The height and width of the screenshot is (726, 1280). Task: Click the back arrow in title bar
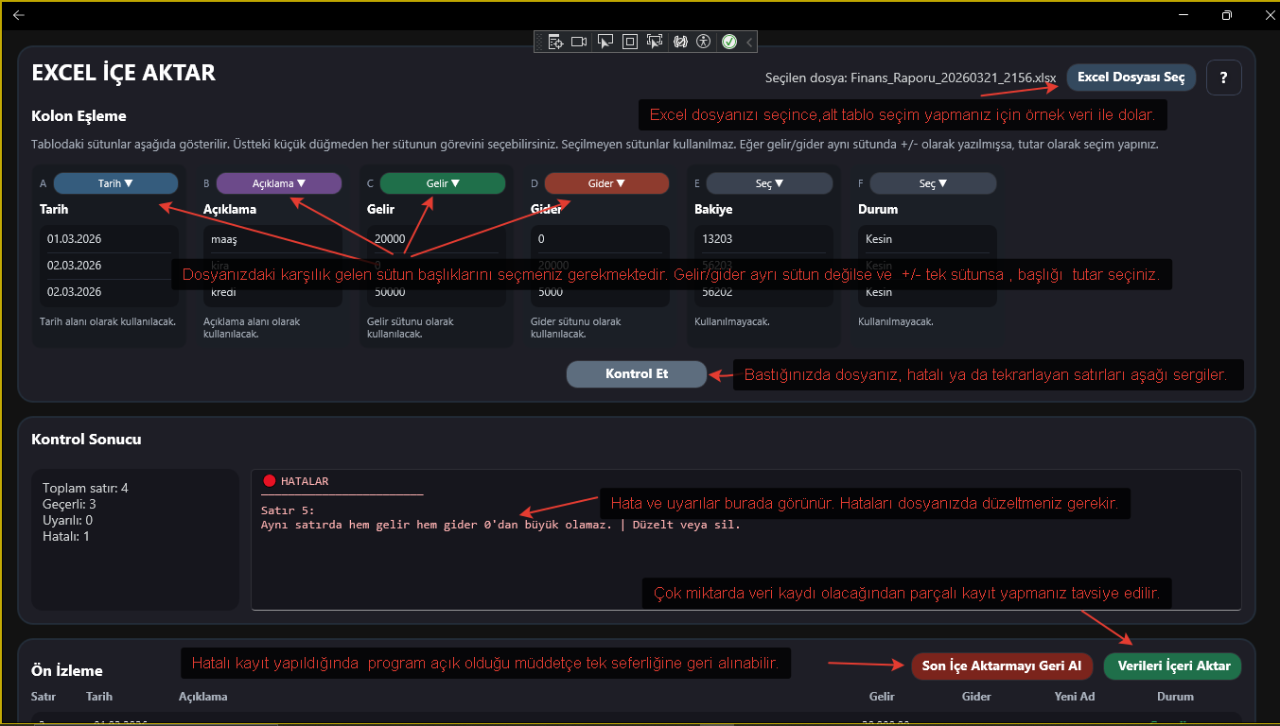pyautogui.click(x=19, y=15)
